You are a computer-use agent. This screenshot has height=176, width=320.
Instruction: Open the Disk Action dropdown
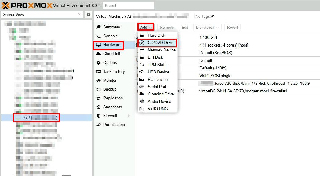(x=207, y=28)
